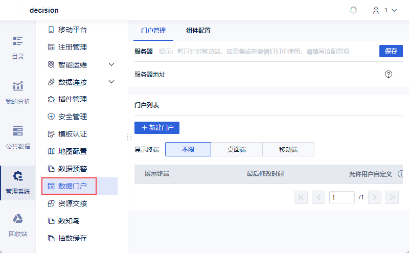The height and width of the screenshot is (253, 409).
Task: Go to first page of list
Action: pos(301,197)
